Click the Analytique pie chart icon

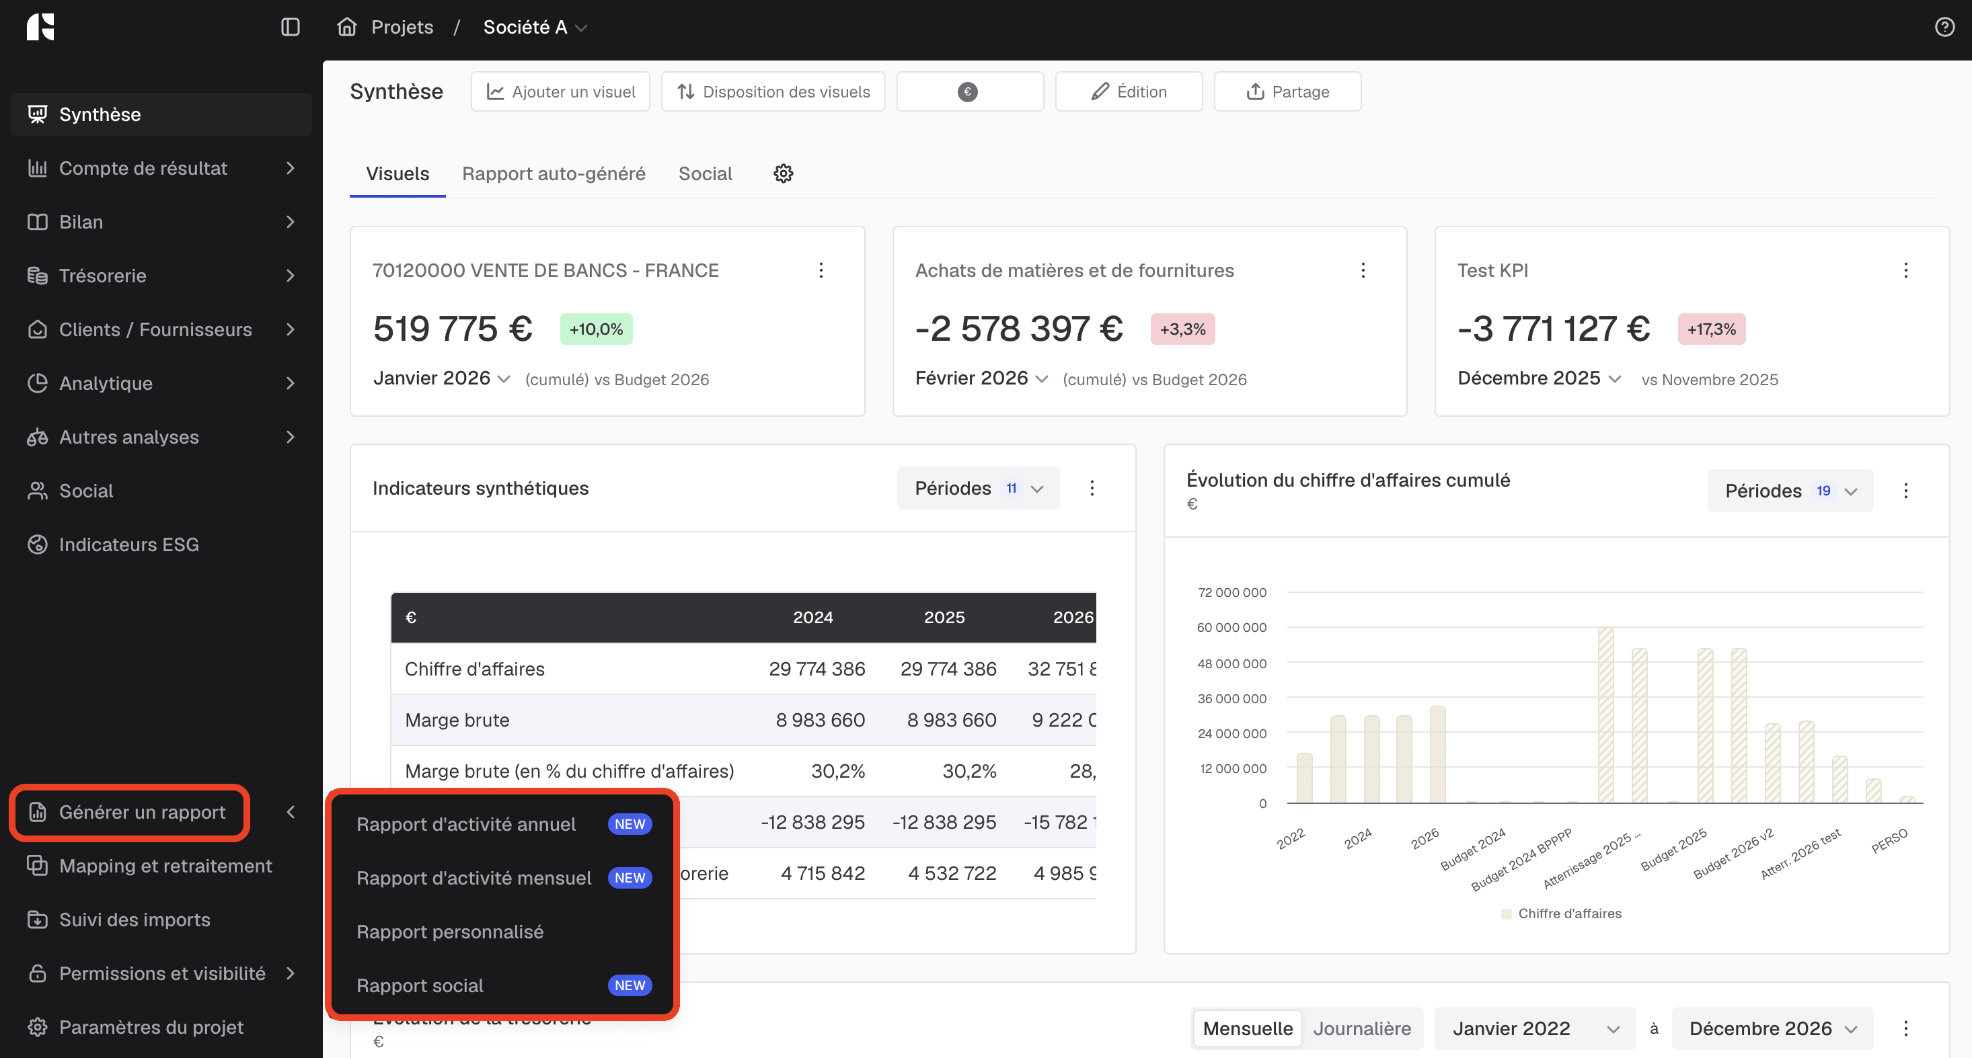click(38, 382)
